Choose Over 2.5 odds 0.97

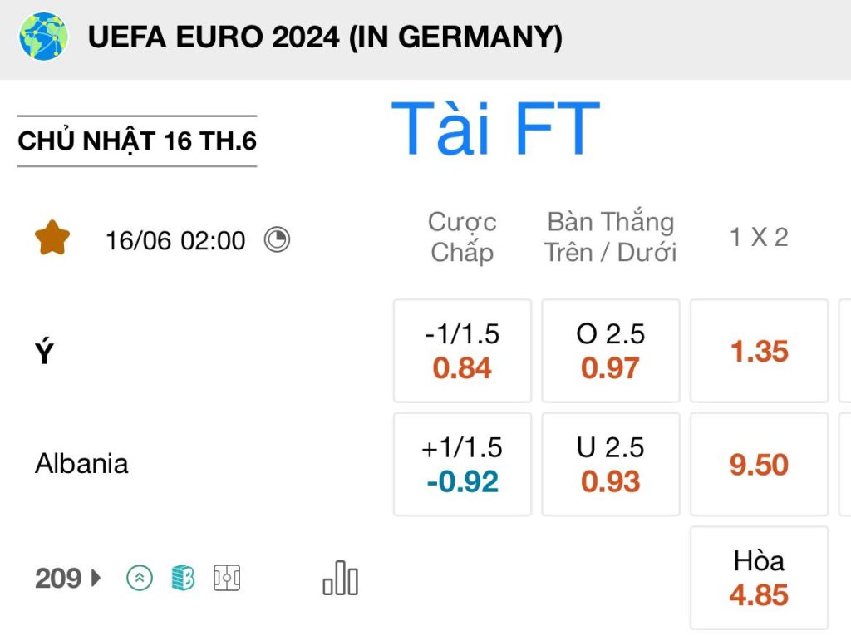click(x=611, y=351)
